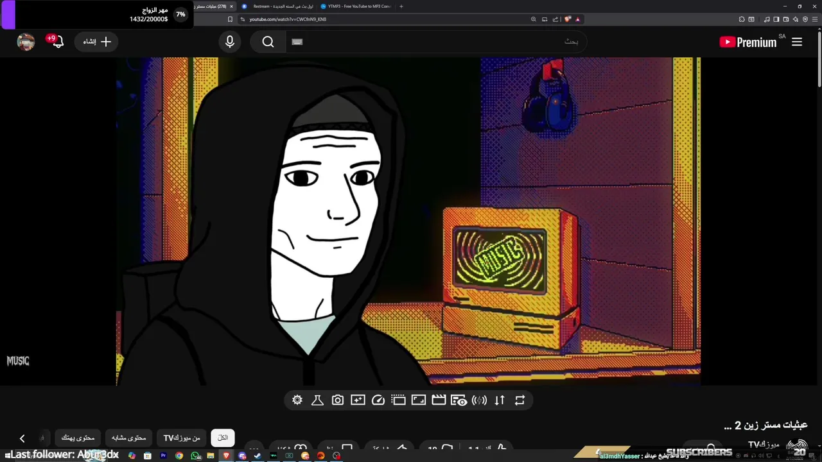Screen dimensions: 822x462
Task: Open YouTube hamburger guide menu
Action: (797, 42)
